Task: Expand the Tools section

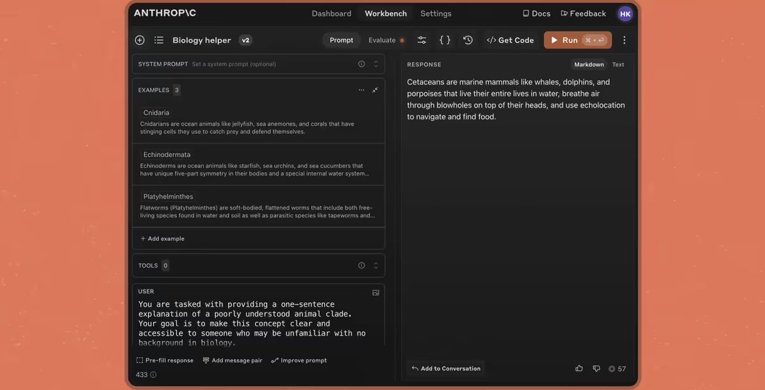Action: 375,266
